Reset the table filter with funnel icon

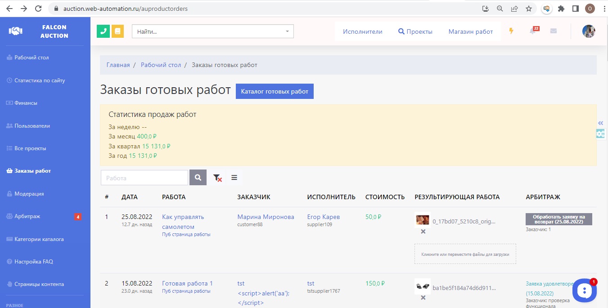click(217, 178)
